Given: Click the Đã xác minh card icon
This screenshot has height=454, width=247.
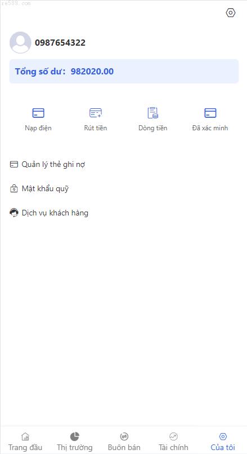Looking at the screenshot, I should click(210, 113).
